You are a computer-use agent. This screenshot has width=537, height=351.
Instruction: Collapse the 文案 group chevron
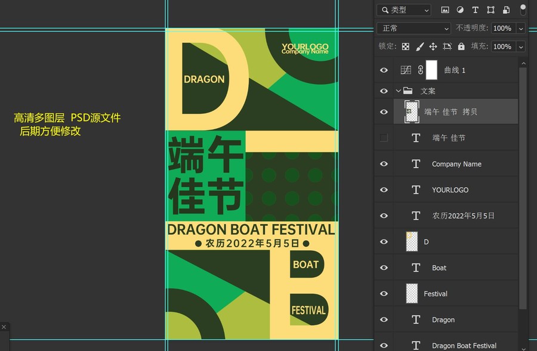coord(399,91)
